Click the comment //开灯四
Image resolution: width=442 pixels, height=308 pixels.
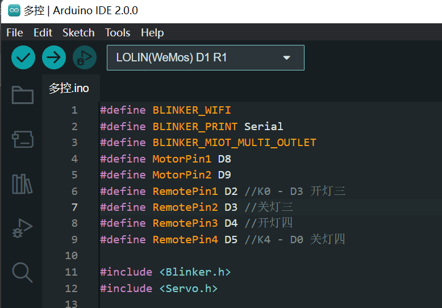point(269,223)
